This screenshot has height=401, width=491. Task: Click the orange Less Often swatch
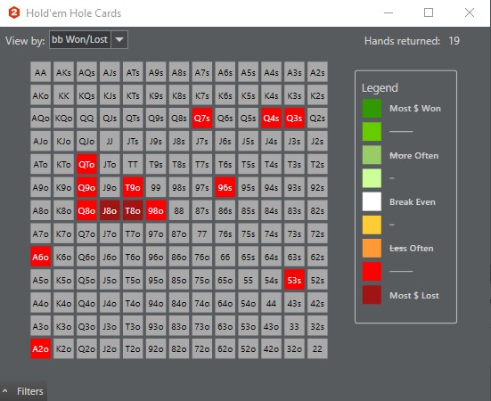tap(372, 249)
